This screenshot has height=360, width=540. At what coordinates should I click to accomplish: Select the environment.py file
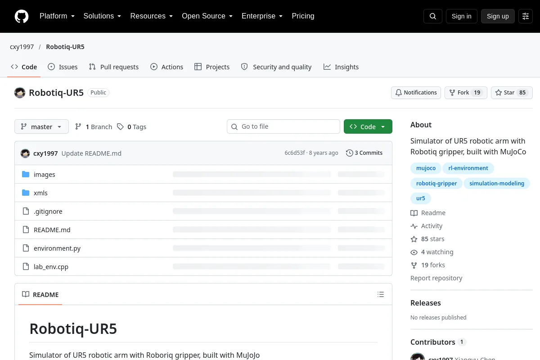[x=57, y=248]
